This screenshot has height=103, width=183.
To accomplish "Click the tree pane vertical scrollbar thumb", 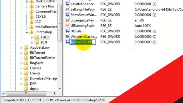I will tap(60, 23).
